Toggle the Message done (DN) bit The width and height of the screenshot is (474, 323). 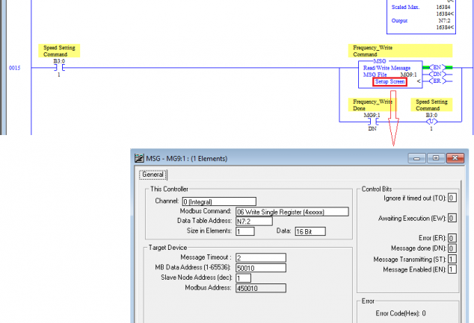click(x=452, y=248)
